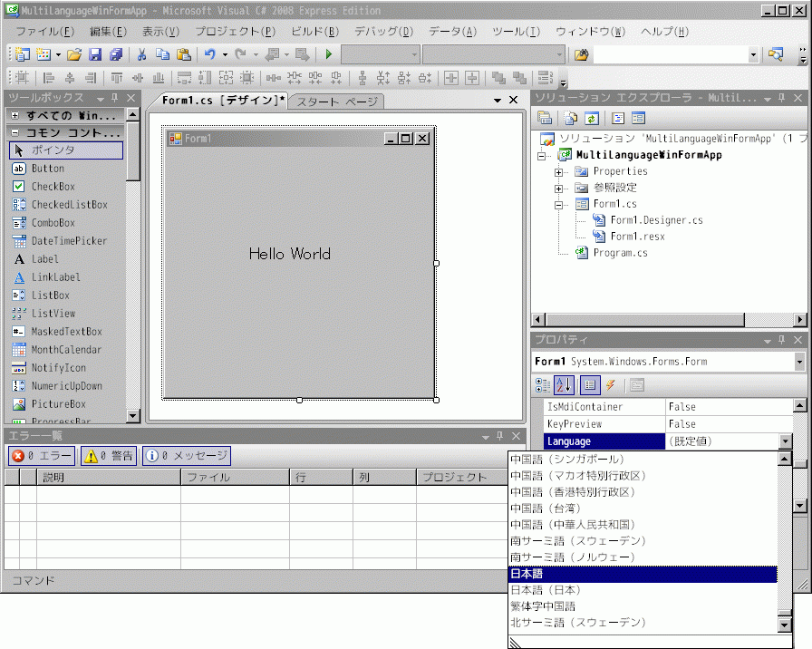The image size is (812, 649).
Task: Select Program.cs in Solution Explorer
Action: 621,253
